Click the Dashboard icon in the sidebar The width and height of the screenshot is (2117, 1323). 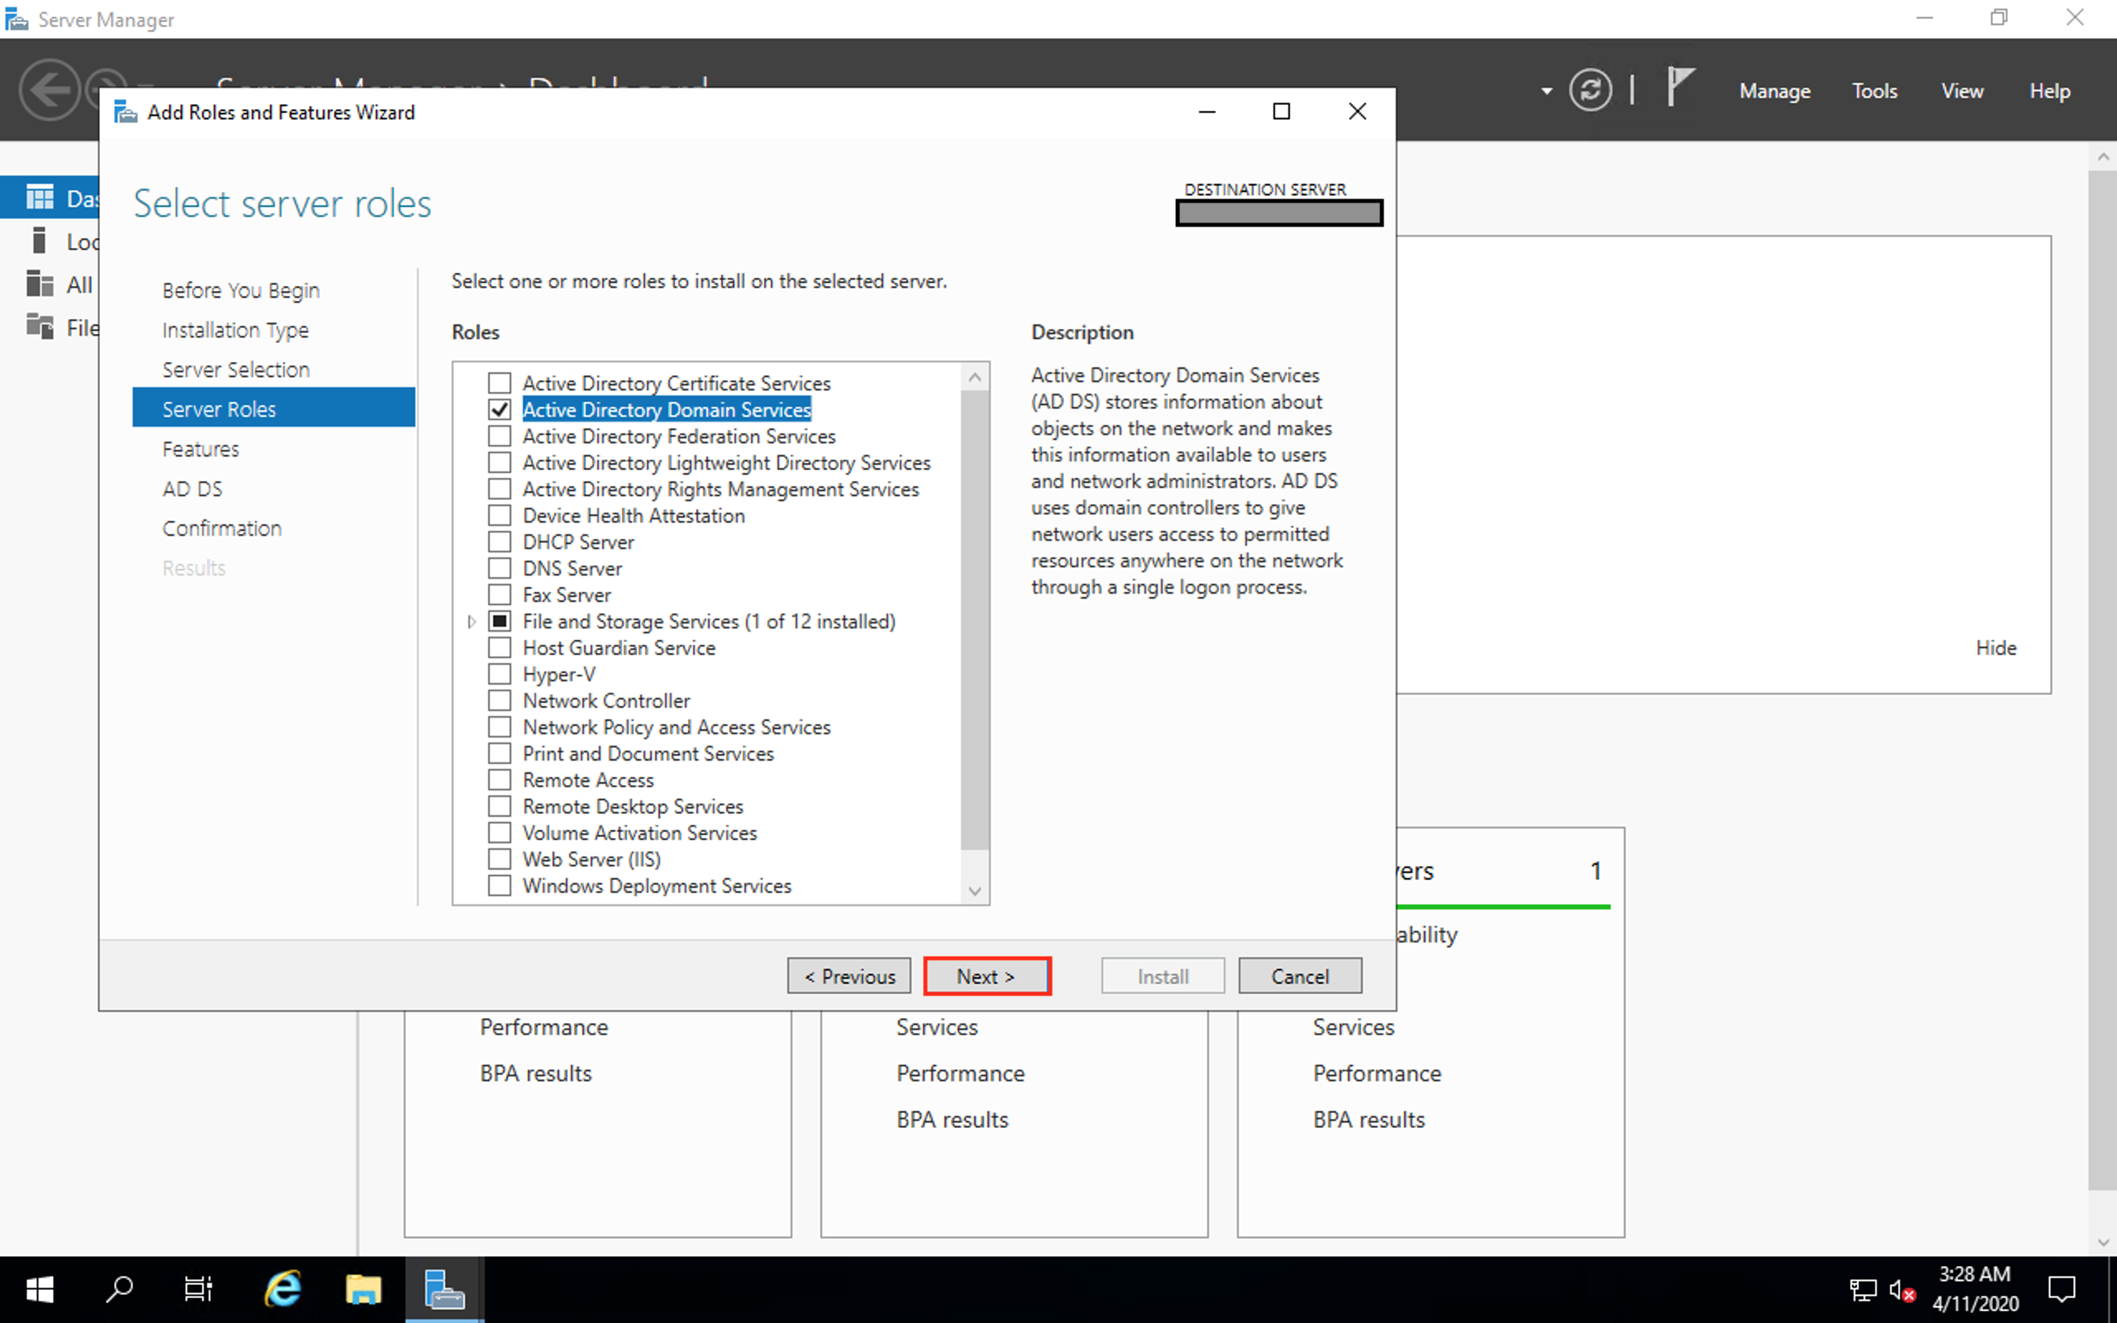point(40,198)
